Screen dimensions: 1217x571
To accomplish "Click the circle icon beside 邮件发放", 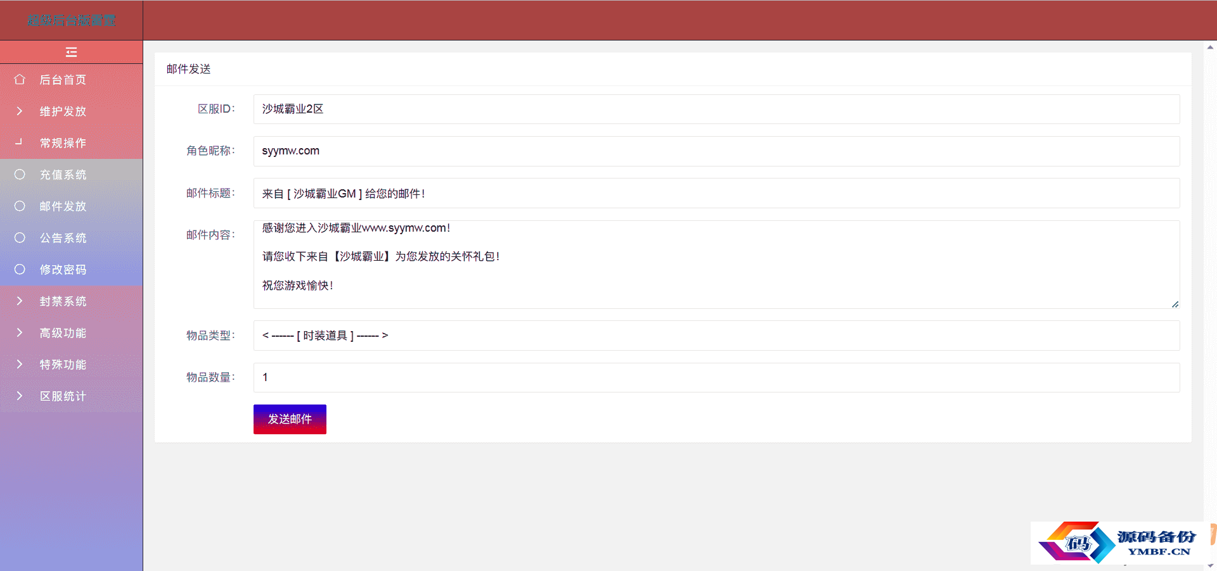I will tap(20, 206).
